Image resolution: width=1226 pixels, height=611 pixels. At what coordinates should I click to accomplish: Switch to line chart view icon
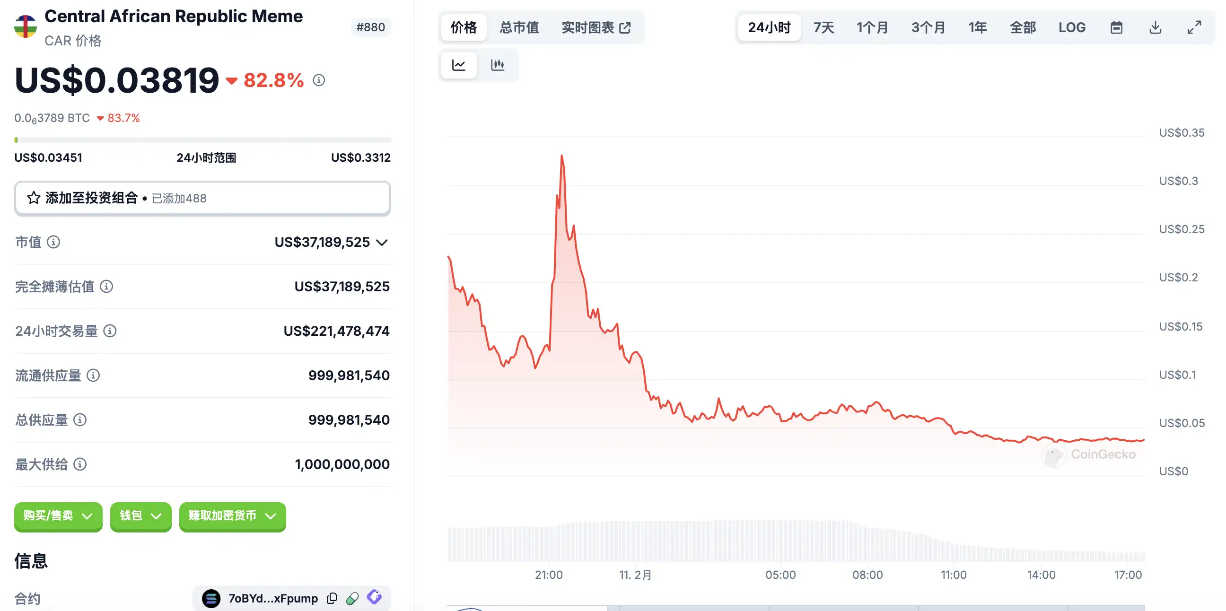(458, 65)
